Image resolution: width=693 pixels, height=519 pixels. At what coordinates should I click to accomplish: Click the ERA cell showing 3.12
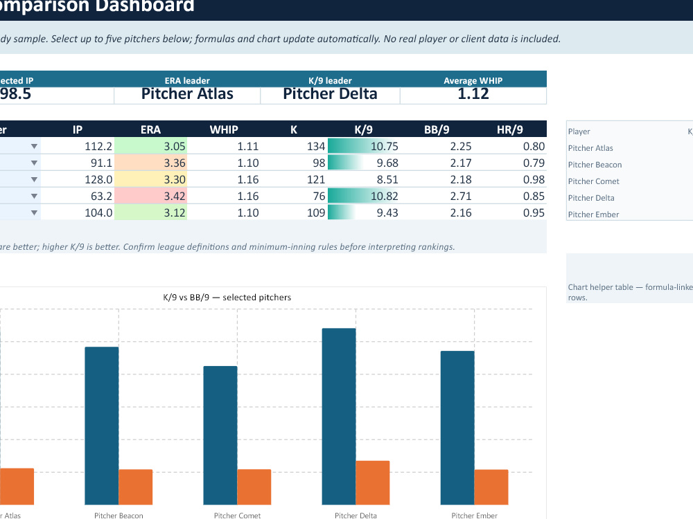pos(150,212)
